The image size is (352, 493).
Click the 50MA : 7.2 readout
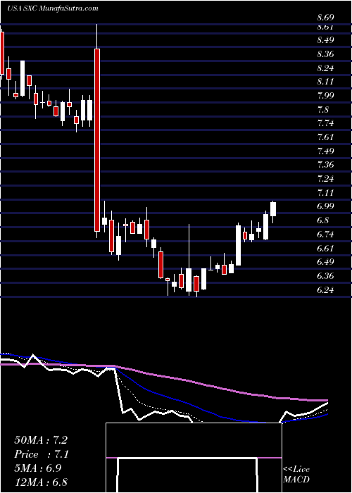tap(41, 440)
